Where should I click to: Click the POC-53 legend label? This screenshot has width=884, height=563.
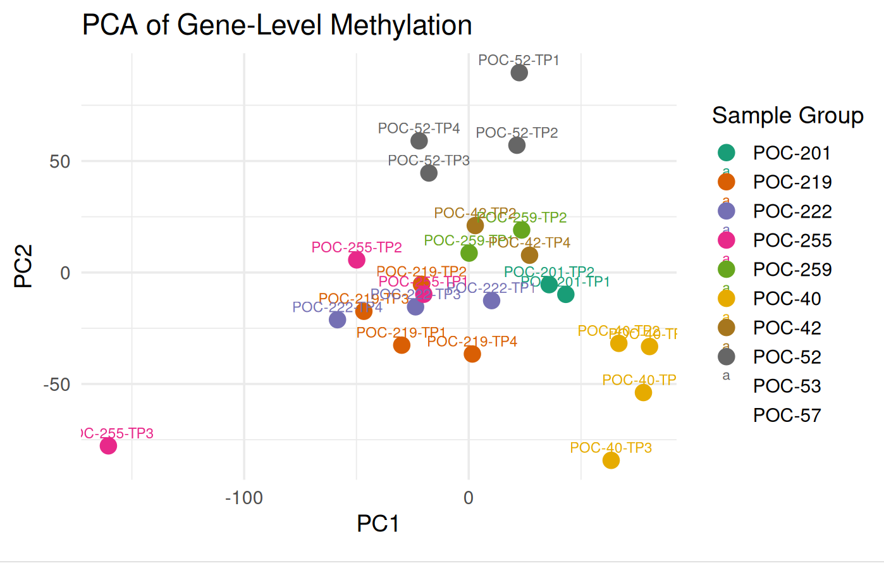[x=787, y=386]
